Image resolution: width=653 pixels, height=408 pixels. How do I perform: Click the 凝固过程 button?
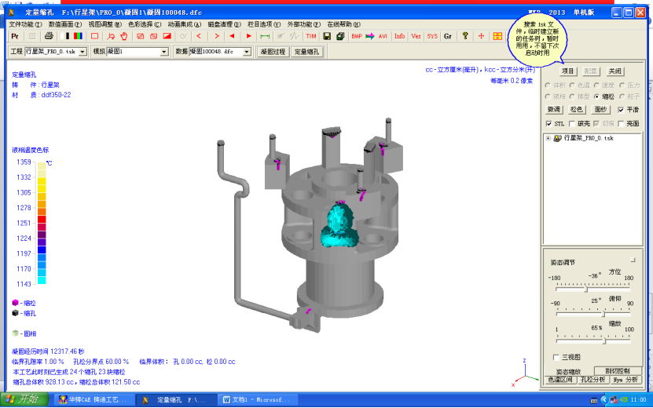tap(273, 52)
